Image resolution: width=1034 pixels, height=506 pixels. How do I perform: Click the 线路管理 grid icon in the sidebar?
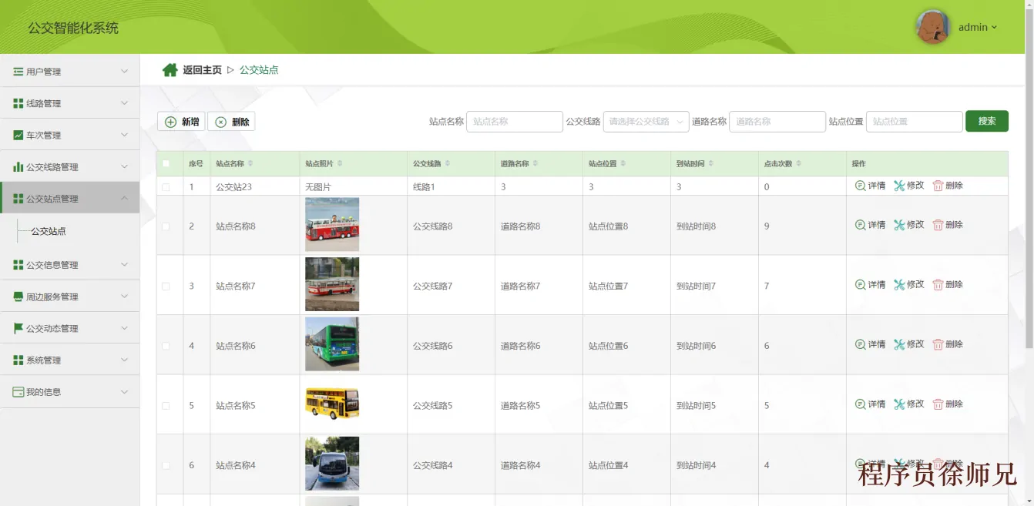[x=18, y=103]
